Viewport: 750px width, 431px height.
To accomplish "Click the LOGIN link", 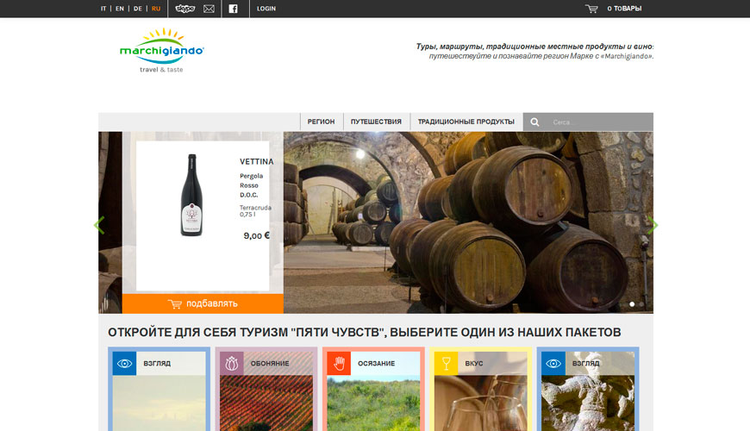I will point(266,9).
